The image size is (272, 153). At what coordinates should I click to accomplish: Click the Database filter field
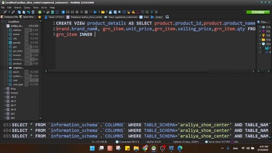pos(9,17)
